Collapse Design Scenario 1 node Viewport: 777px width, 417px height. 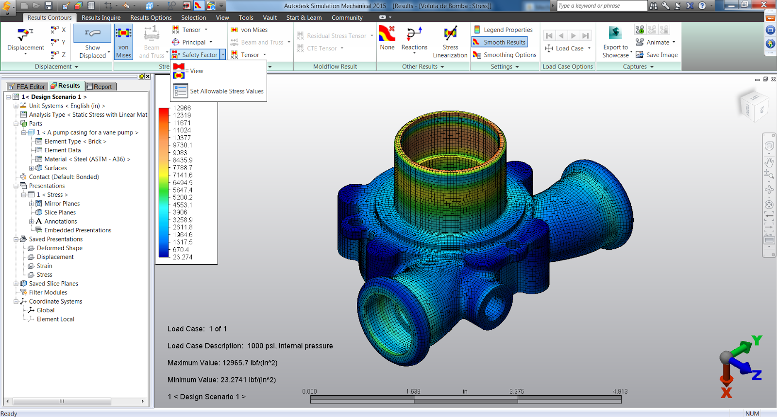pyautogui.click(x=8, y=97)
